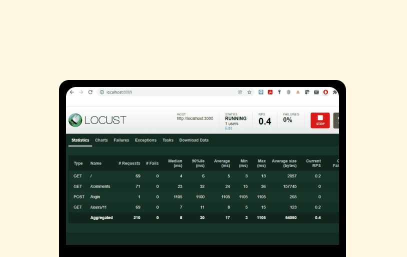Click the 0.4 RPS value in header
407x257 pixels.
(x=265, y=121)
